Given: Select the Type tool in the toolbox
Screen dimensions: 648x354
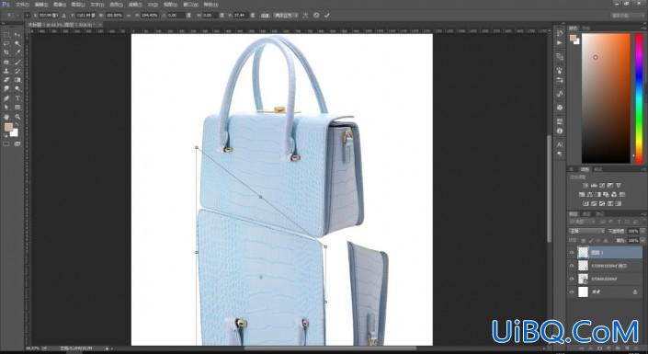Looking at the screenshot, I should (17, 98).
